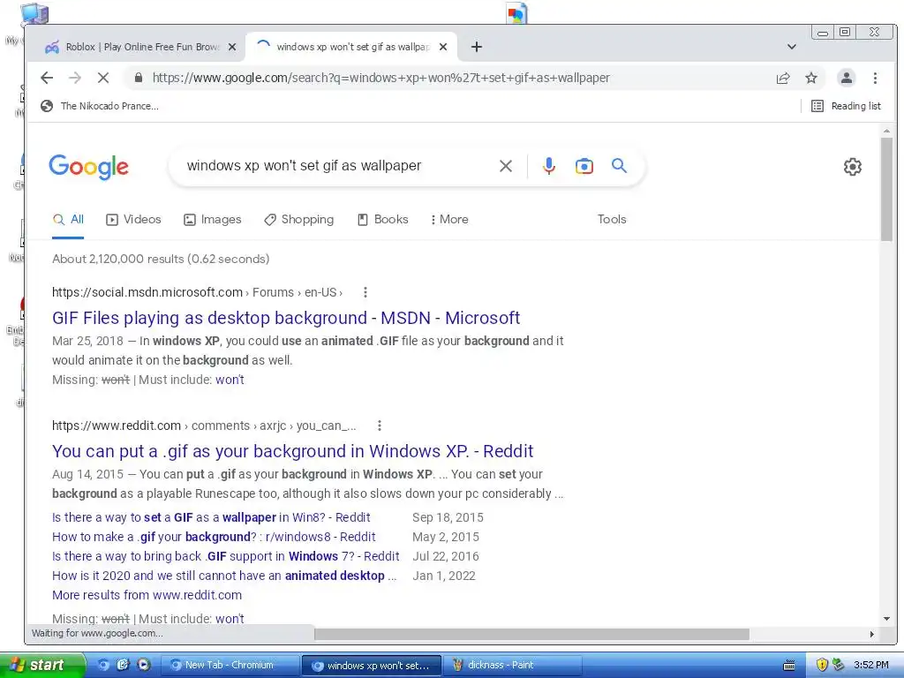Open the three-dot menu beside MSDN result

[365, 292]
